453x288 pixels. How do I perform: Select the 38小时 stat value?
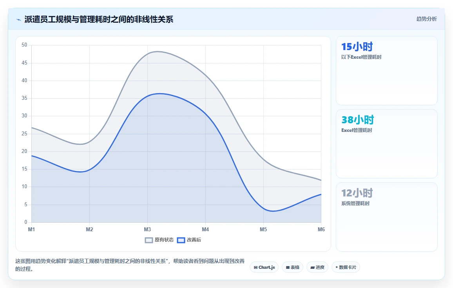[x=358, y=119]
